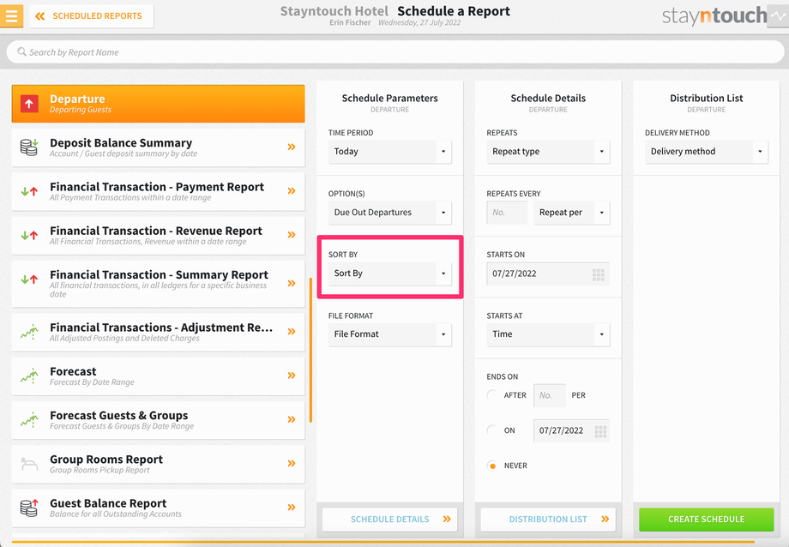This screenshot has height=547, width=789.
Task: Open Forecast report with its chevron
Action: pos(292,375)
